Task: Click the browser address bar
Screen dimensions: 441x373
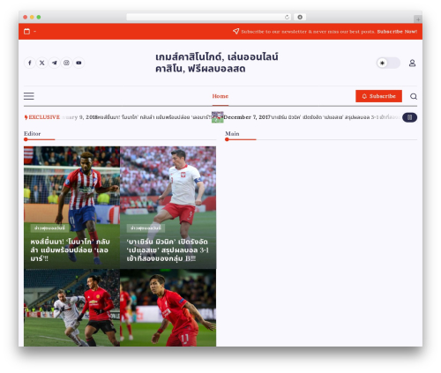Action: (208, 17)
